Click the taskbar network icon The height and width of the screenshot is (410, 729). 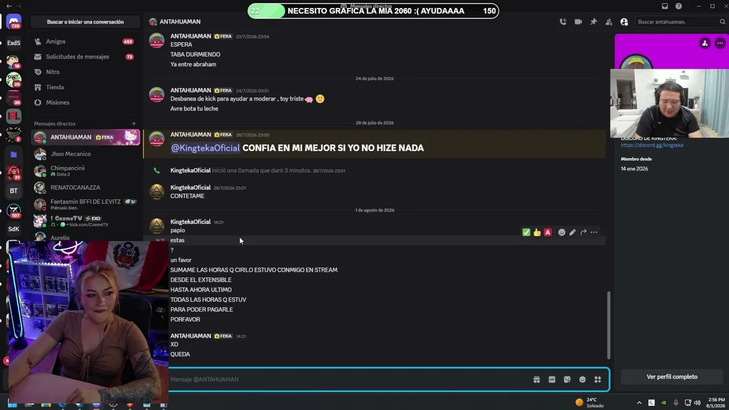point(687,403)
